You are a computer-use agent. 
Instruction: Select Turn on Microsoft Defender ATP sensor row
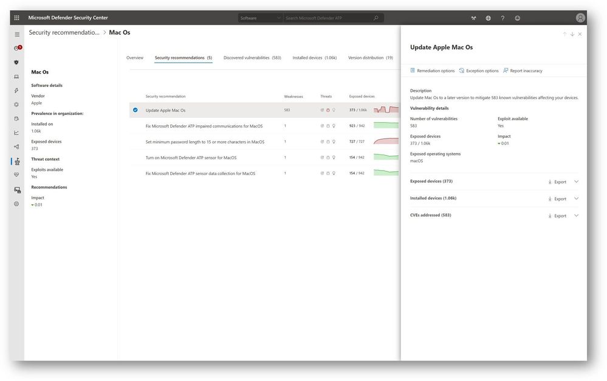point(264,157)
